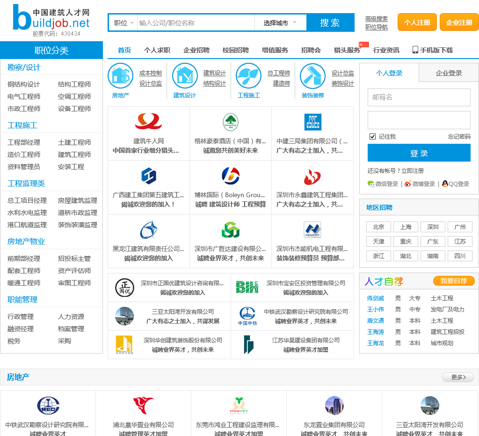Click the blue 登录 button

[x=419, y=153]
